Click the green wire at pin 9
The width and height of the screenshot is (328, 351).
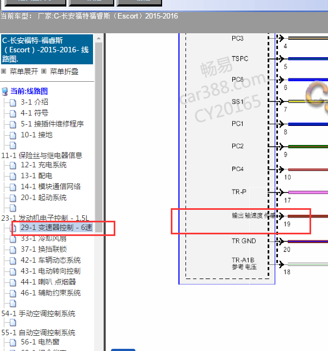[x=308, y=147]
